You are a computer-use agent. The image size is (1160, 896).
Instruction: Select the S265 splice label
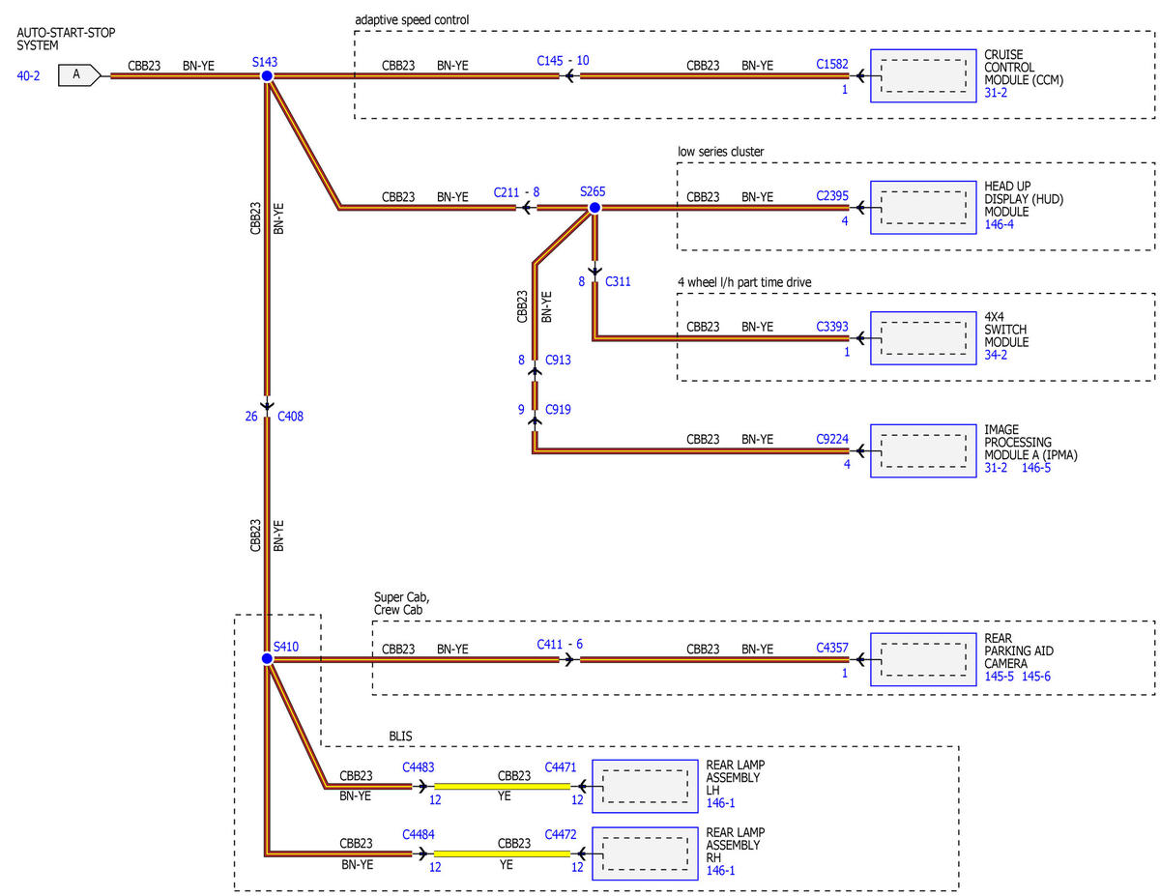click(593, 192)
